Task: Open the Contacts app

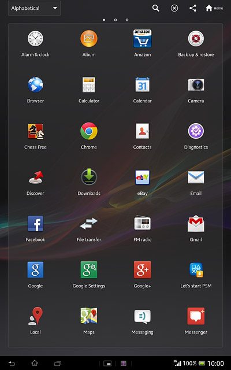Action: coord(143,131)
